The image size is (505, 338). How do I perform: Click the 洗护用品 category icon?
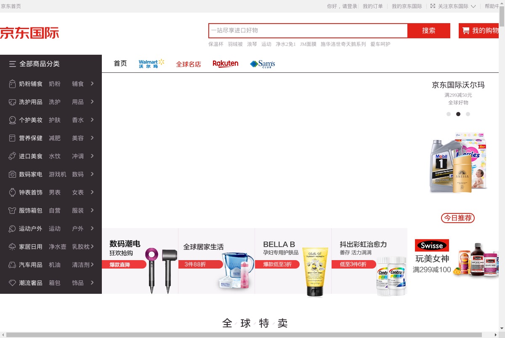coord(13,102)
